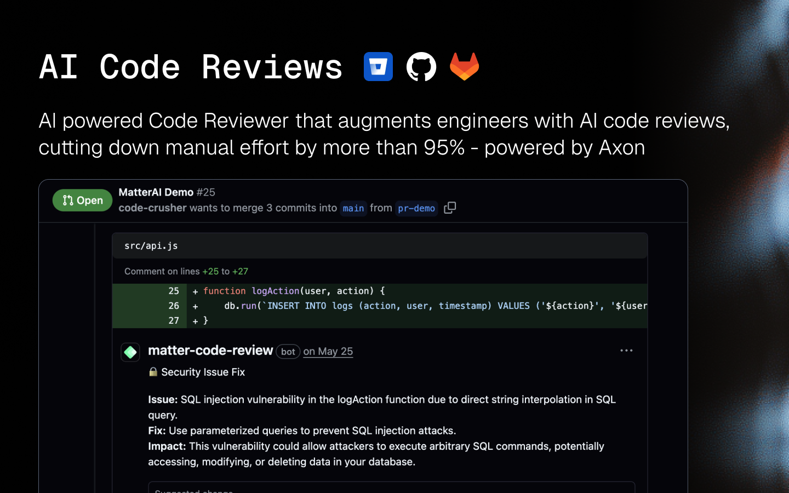
Task: Open the main branch label
Action: coord(353,208)
